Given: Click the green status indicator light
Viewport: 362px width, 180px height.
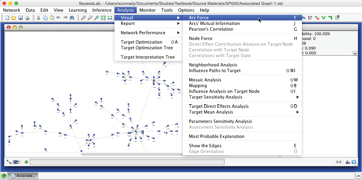Looking at the screenshot, I should (x=26, y=162).
